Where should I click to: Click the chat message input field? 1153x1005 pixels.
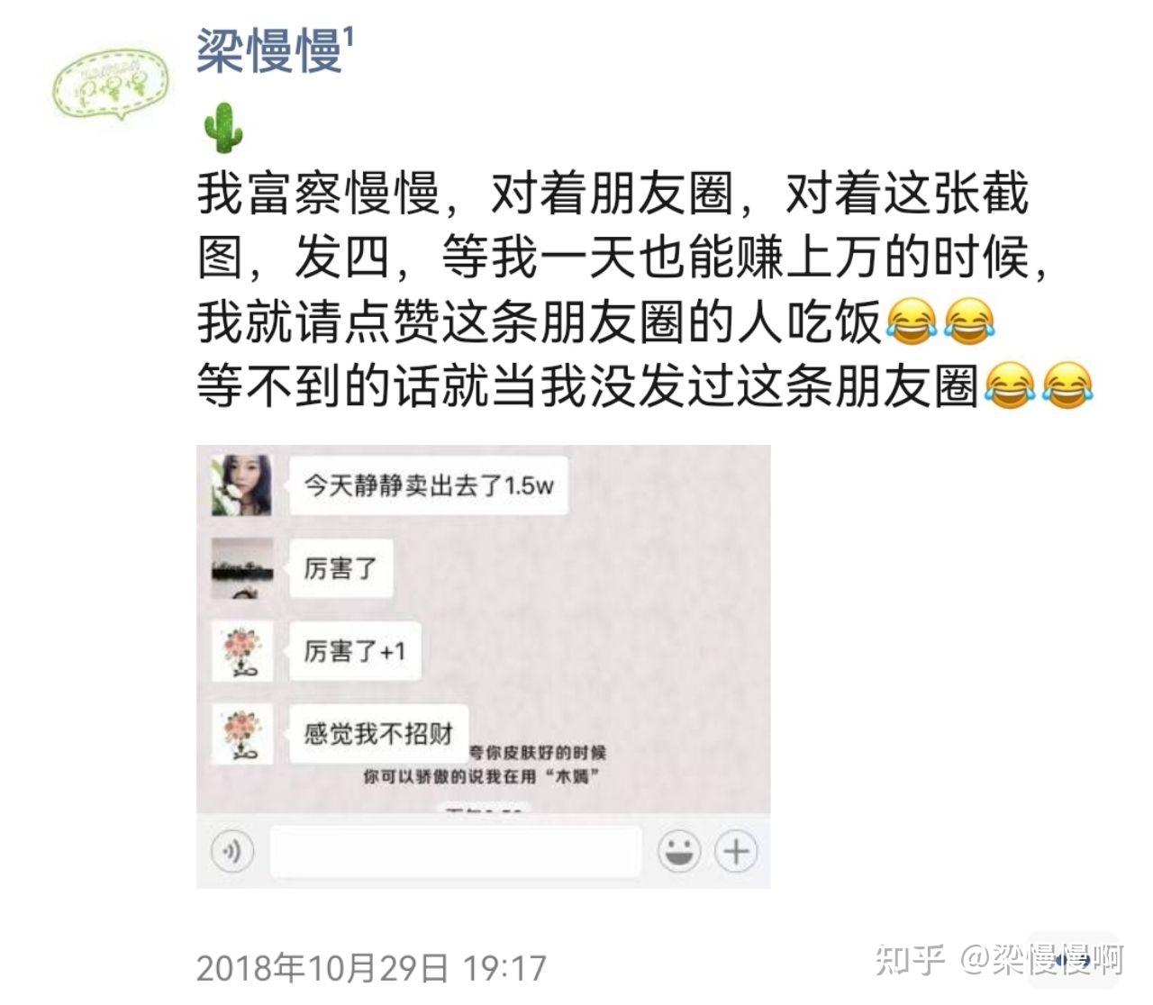click(x=456, y=851)
